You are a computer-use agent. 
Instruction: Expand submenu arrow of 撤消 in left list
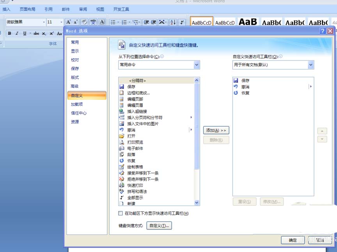[x=191, y=130]
